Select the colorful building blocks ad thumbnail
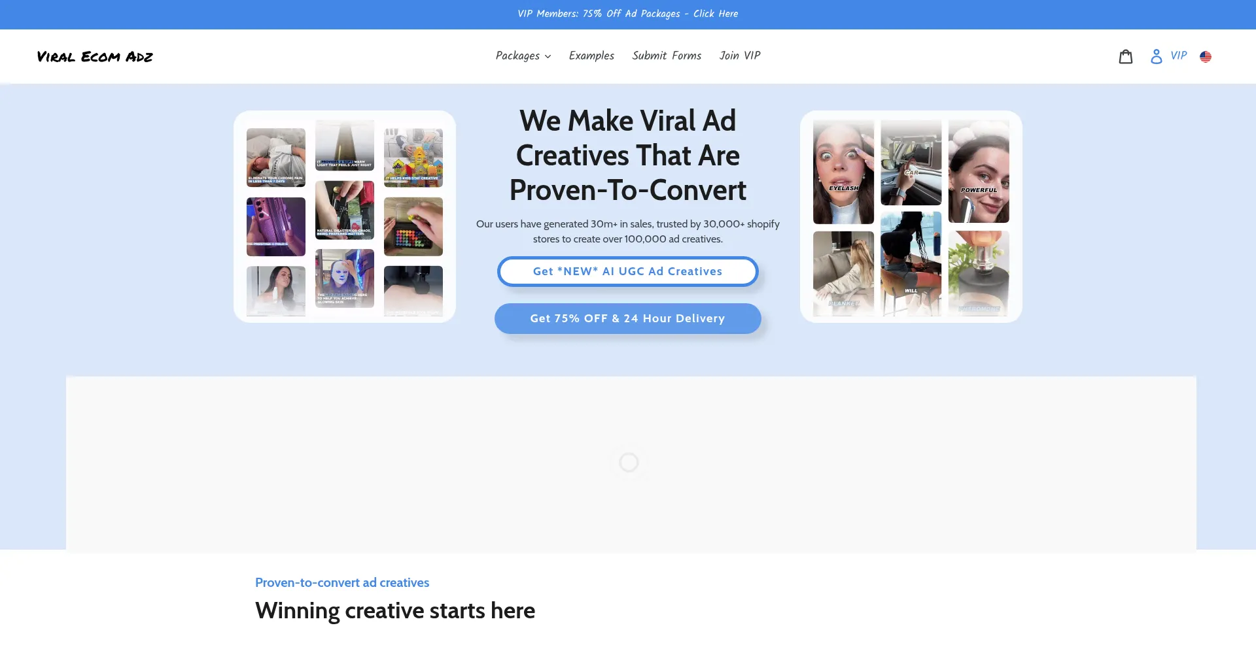This screenshot has width=1256, height=649. (x=413, y=158)
